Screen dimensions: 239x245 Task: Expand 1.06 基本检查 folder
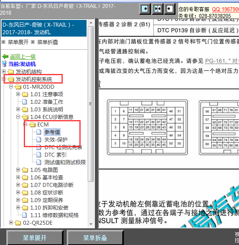(18, 177)
